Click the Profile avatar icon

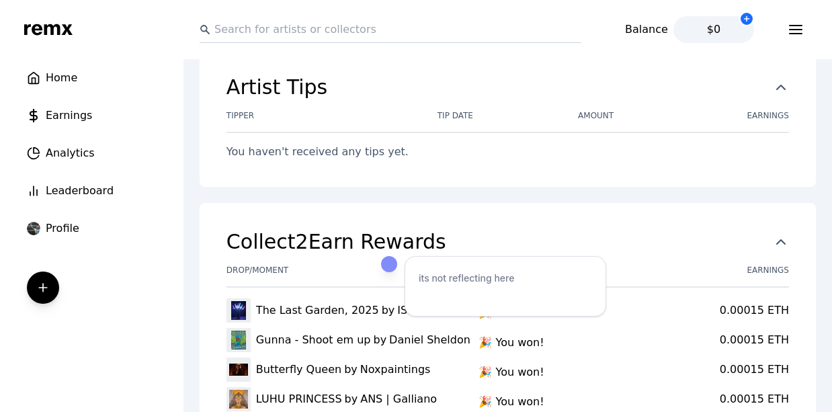34,229
